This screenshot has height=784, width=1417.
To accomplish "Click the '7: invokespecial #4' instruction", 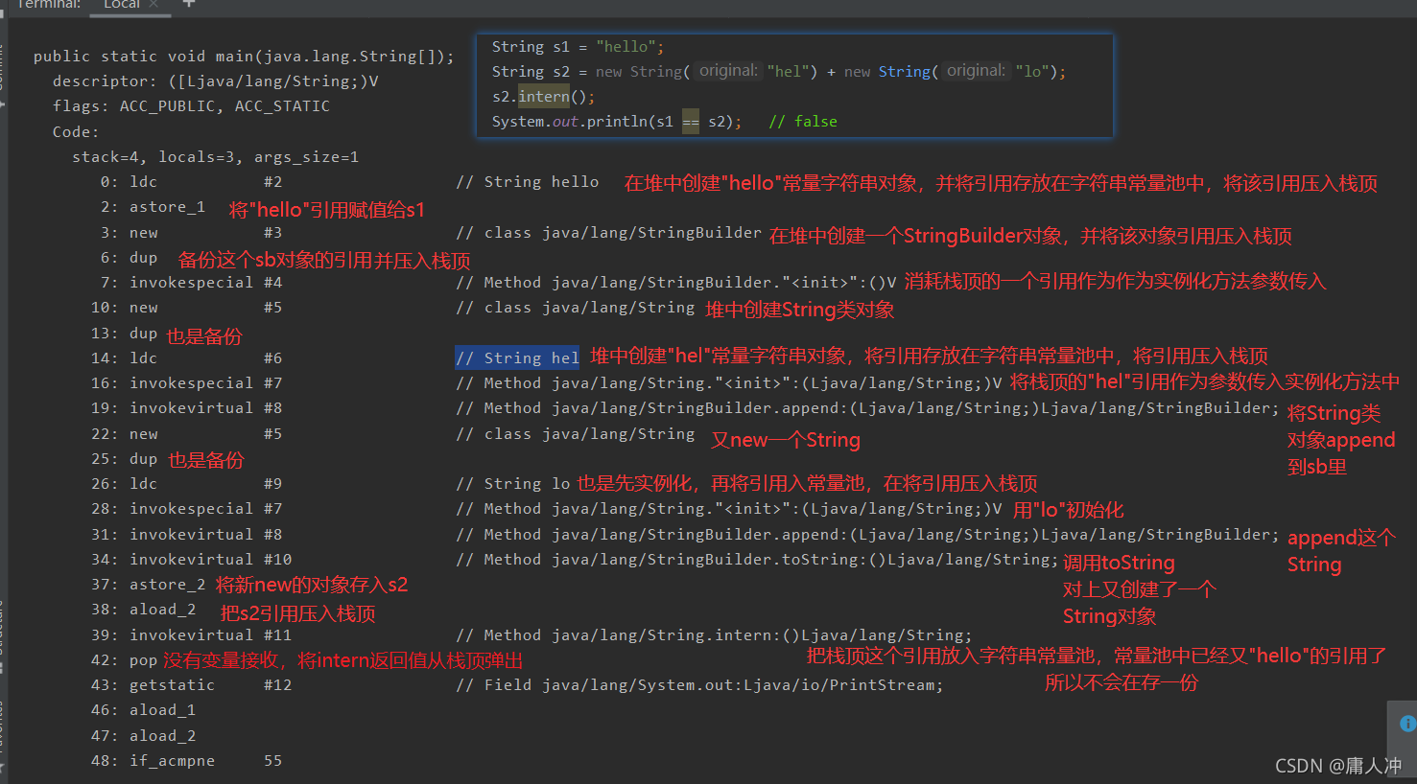I will 191,283.
